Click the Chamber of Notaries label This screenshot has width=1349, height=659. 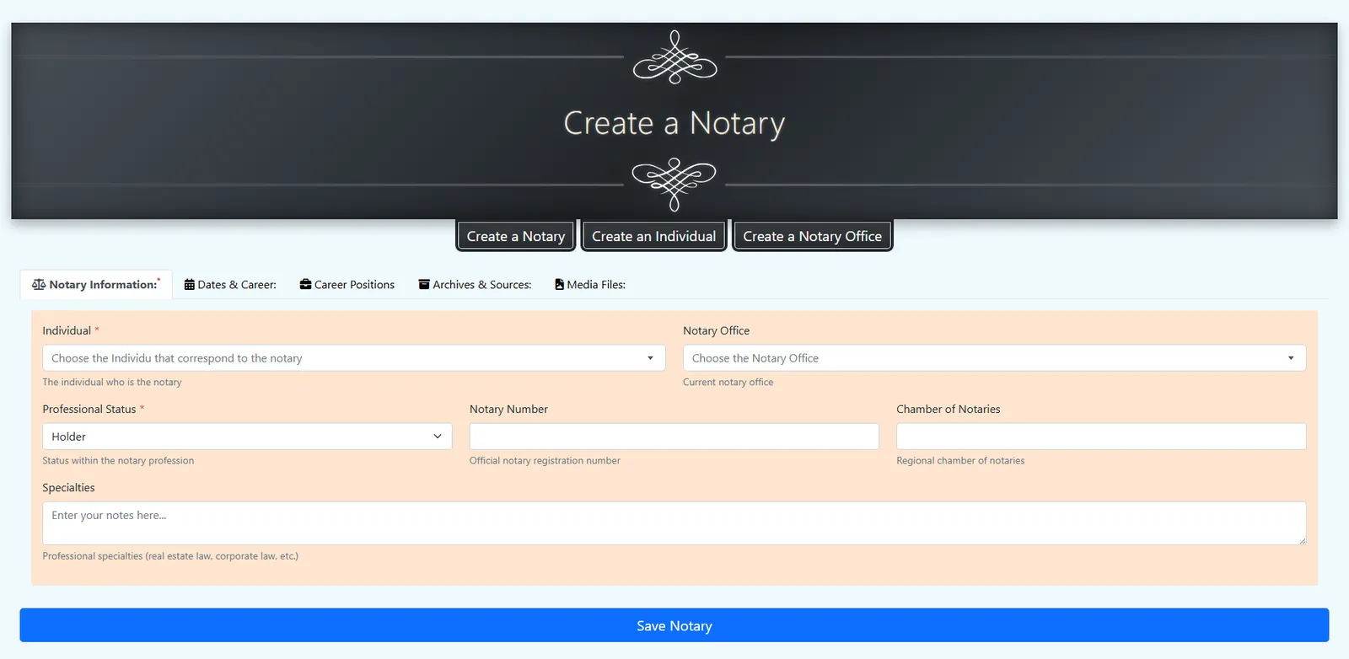tap(949, 409)
